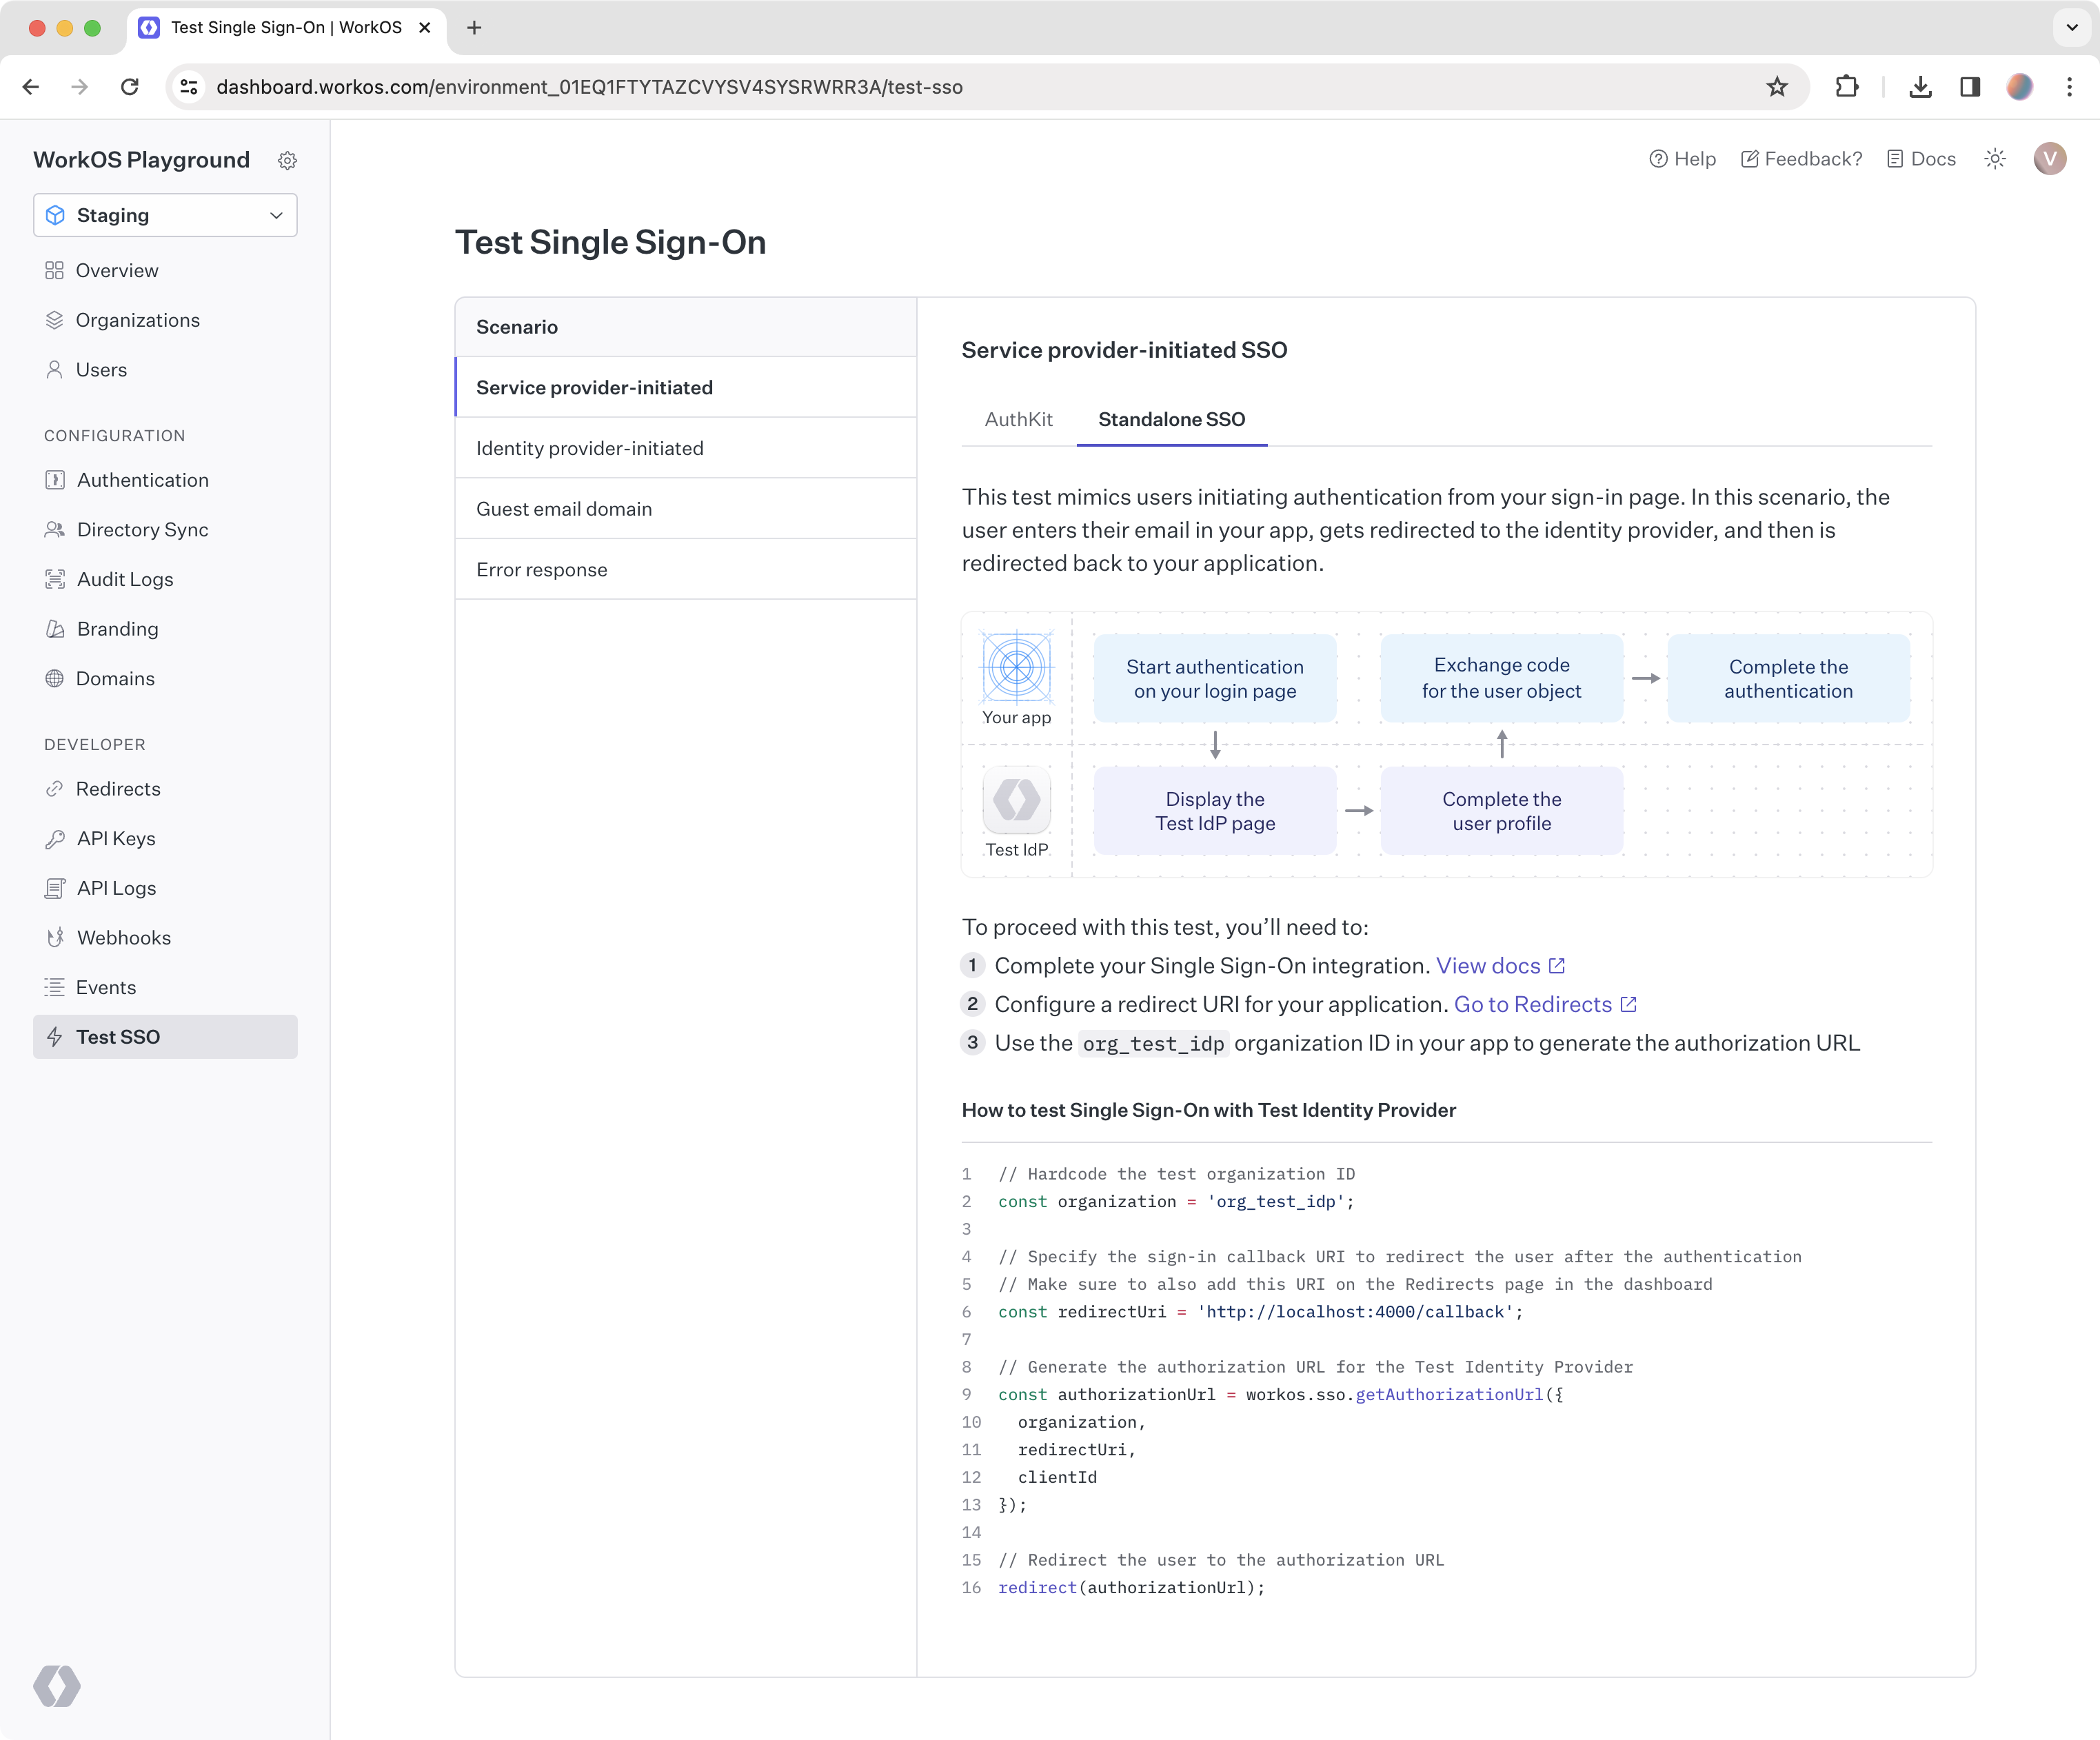Open the user avatar menu

click(x=2050, y=159)
